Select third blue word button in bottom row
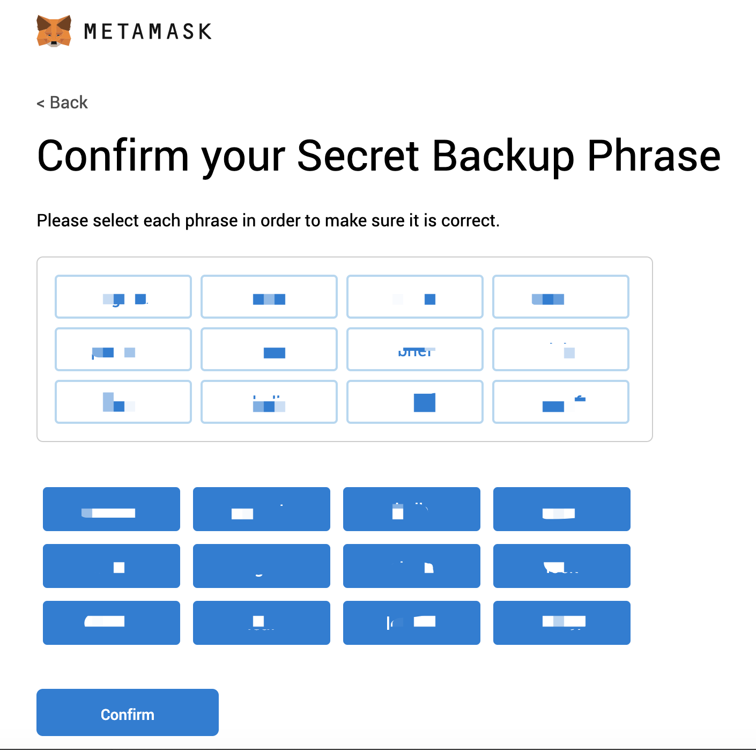The height and width of the screenshot is (750, 756). (x=412, y=623)
